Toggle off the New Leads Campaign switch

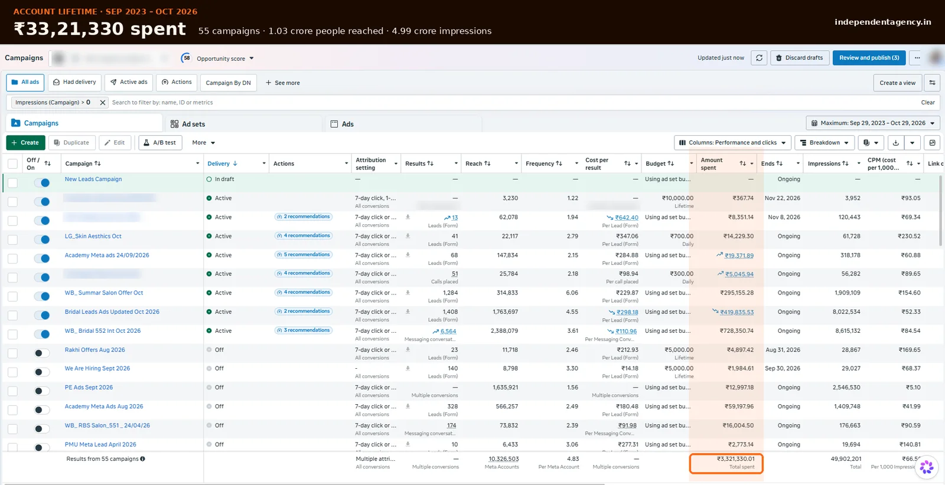pyautogui.click(x=41, y=183)
